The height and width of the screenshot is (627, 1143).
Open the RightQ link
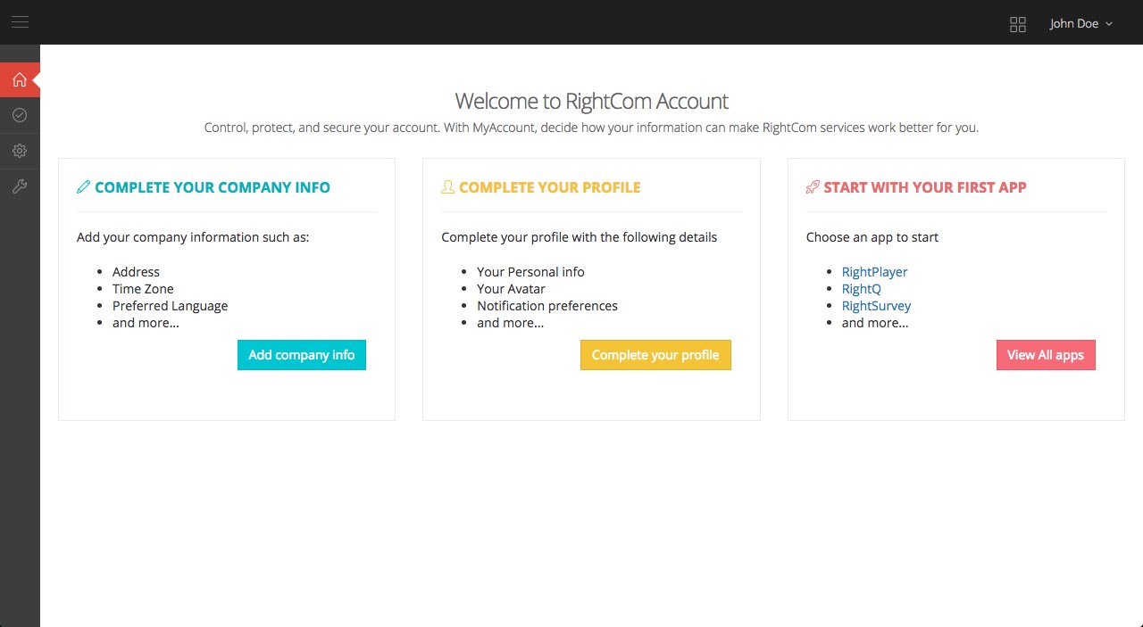click(x=861, y=289)
